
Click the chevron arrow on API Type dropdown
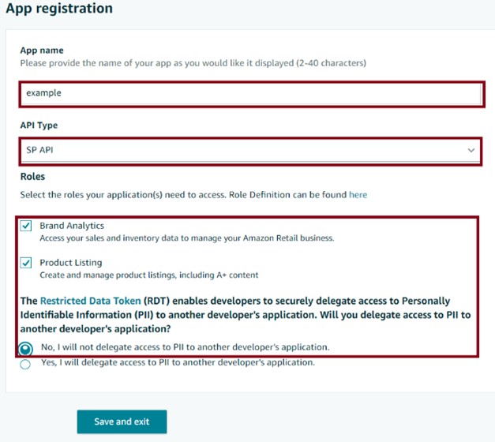(x=471, y=150)
